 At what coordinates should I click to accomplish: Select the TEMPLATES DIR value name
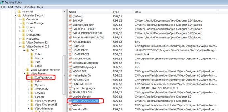point(82,92)
